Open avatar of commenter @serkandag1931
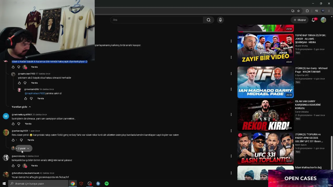 (x=6, y=132)
